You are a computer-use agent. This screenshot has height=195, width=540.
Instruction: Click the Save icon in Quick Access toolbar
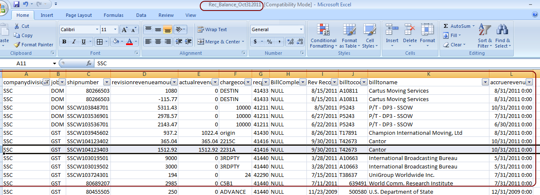(x=16, y=4)
